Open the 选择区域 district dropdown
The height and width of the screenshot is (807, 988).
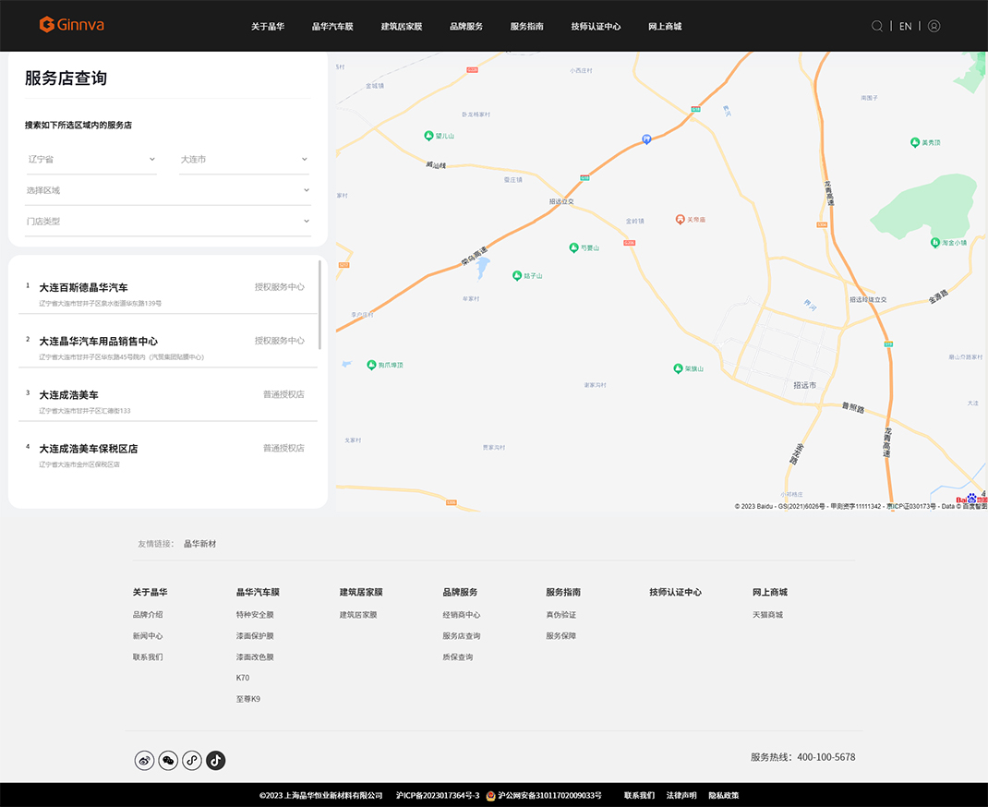pos(167,190)
